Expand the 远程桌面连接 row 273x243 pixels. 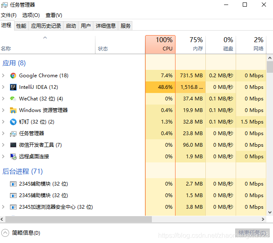pyautogui.click(x=3, y=157)
